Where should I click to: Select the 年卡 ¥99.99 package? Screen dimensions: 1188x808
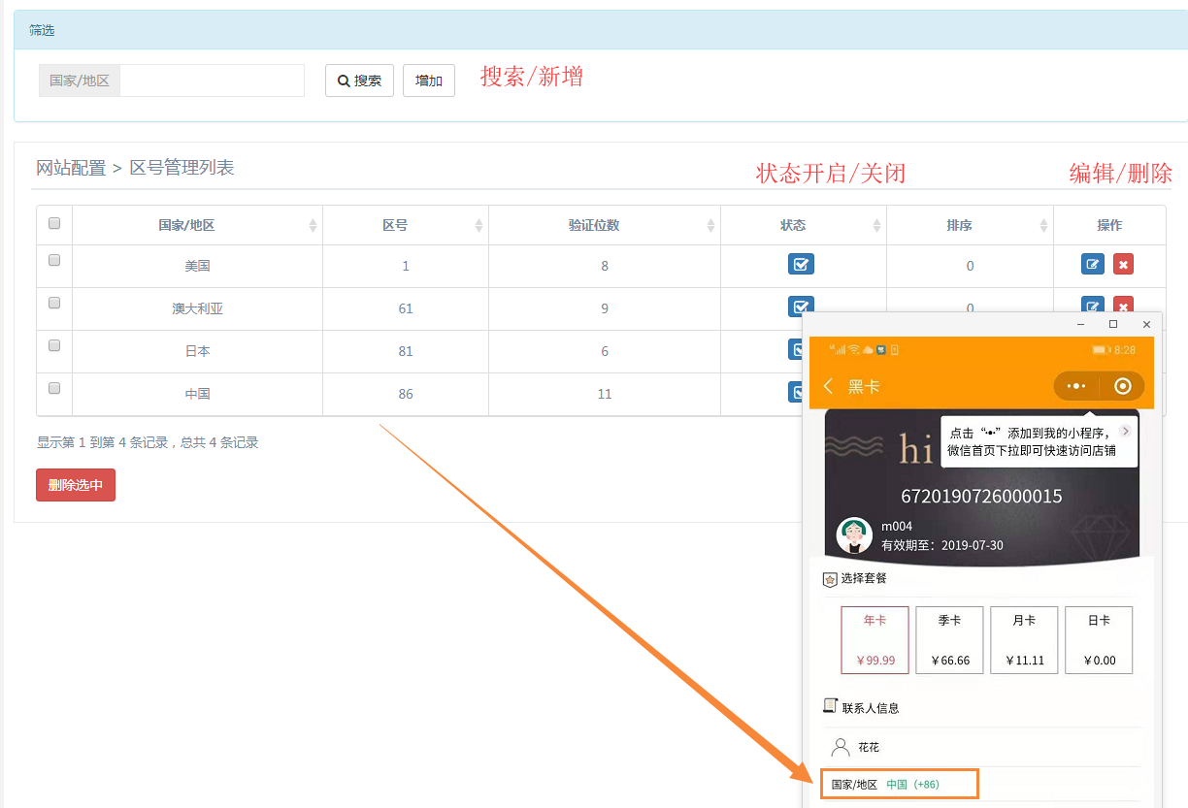(x=875, y=640)
